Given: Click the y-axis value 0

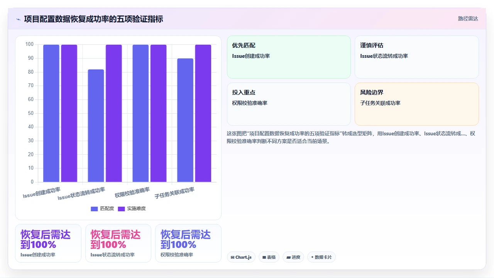Looking at the screenshot, I should pyautogui.click(x=32, y=182).
